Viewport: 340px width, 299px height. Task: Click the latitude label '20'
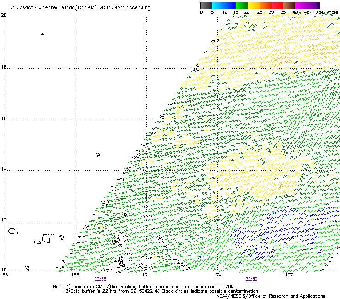(4, 15)
